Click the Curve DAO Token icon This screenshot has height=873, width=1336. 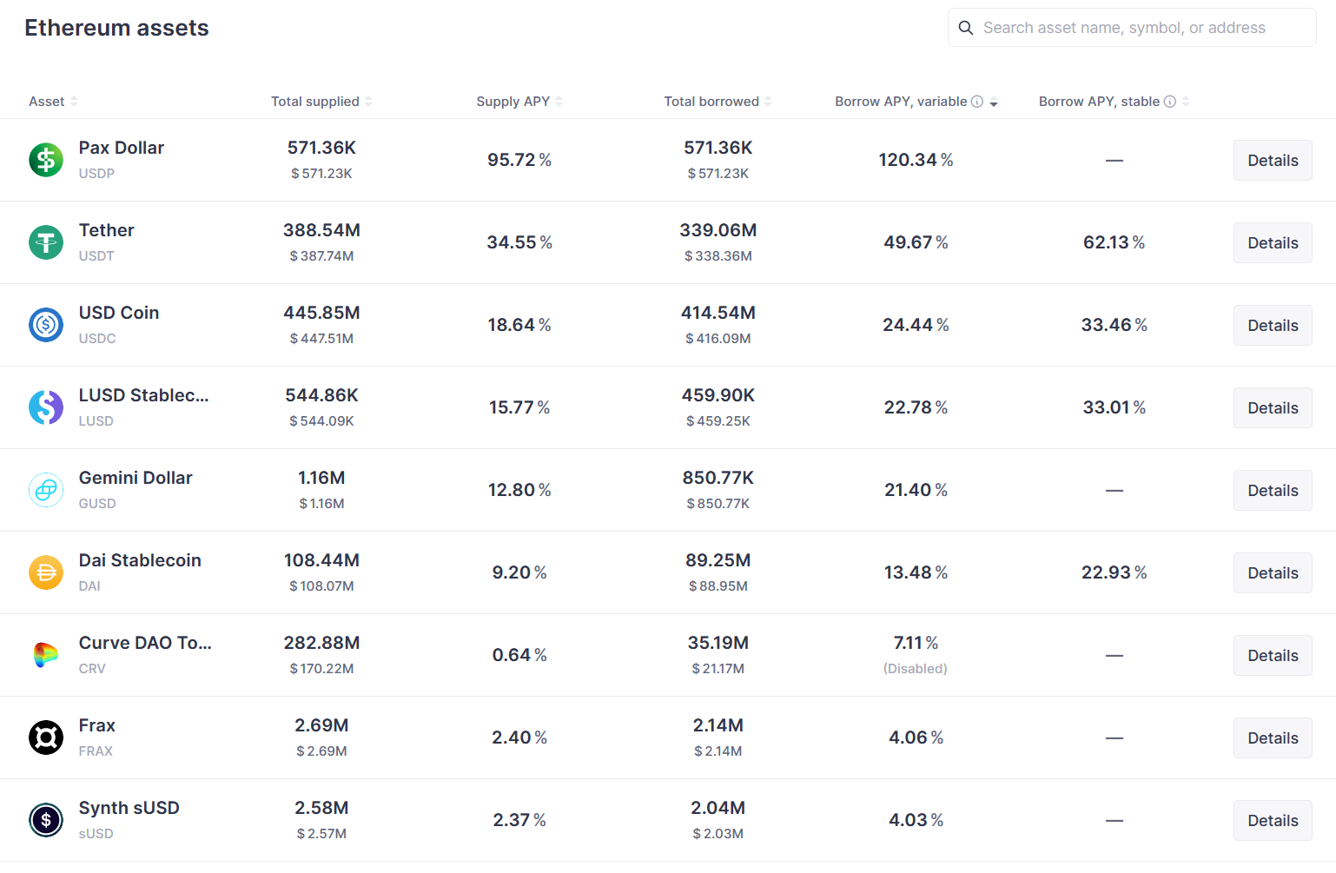click(x=46, y=655)
